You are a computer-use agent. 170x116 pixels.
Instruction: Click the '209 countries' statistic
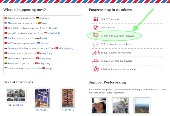tap(108, 28)
